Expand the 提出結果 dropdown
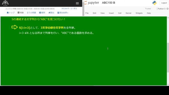 click(63, 13)
